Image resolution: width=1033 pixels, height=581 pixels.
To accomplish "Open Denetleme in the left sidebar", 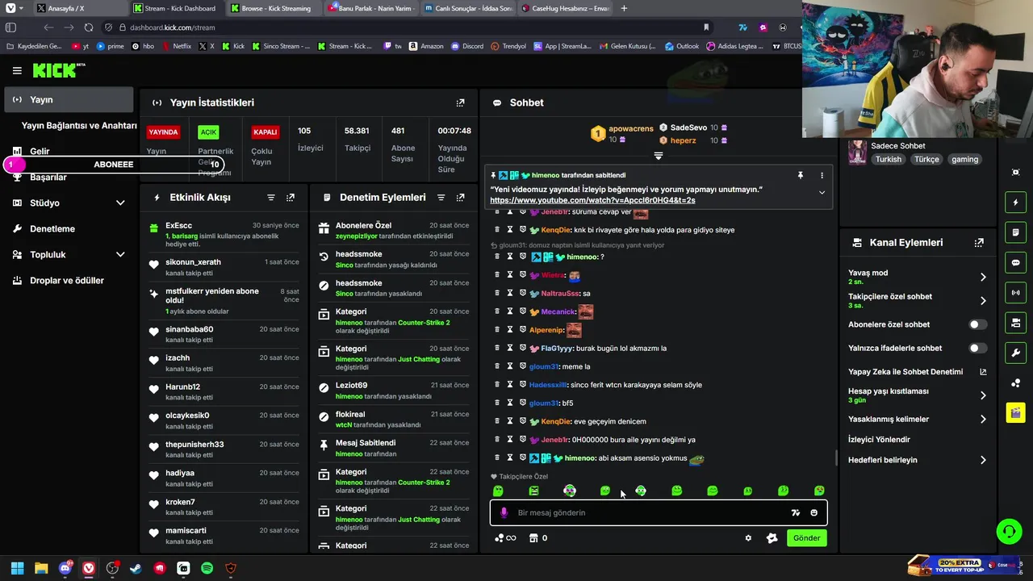I will [69, 228].
